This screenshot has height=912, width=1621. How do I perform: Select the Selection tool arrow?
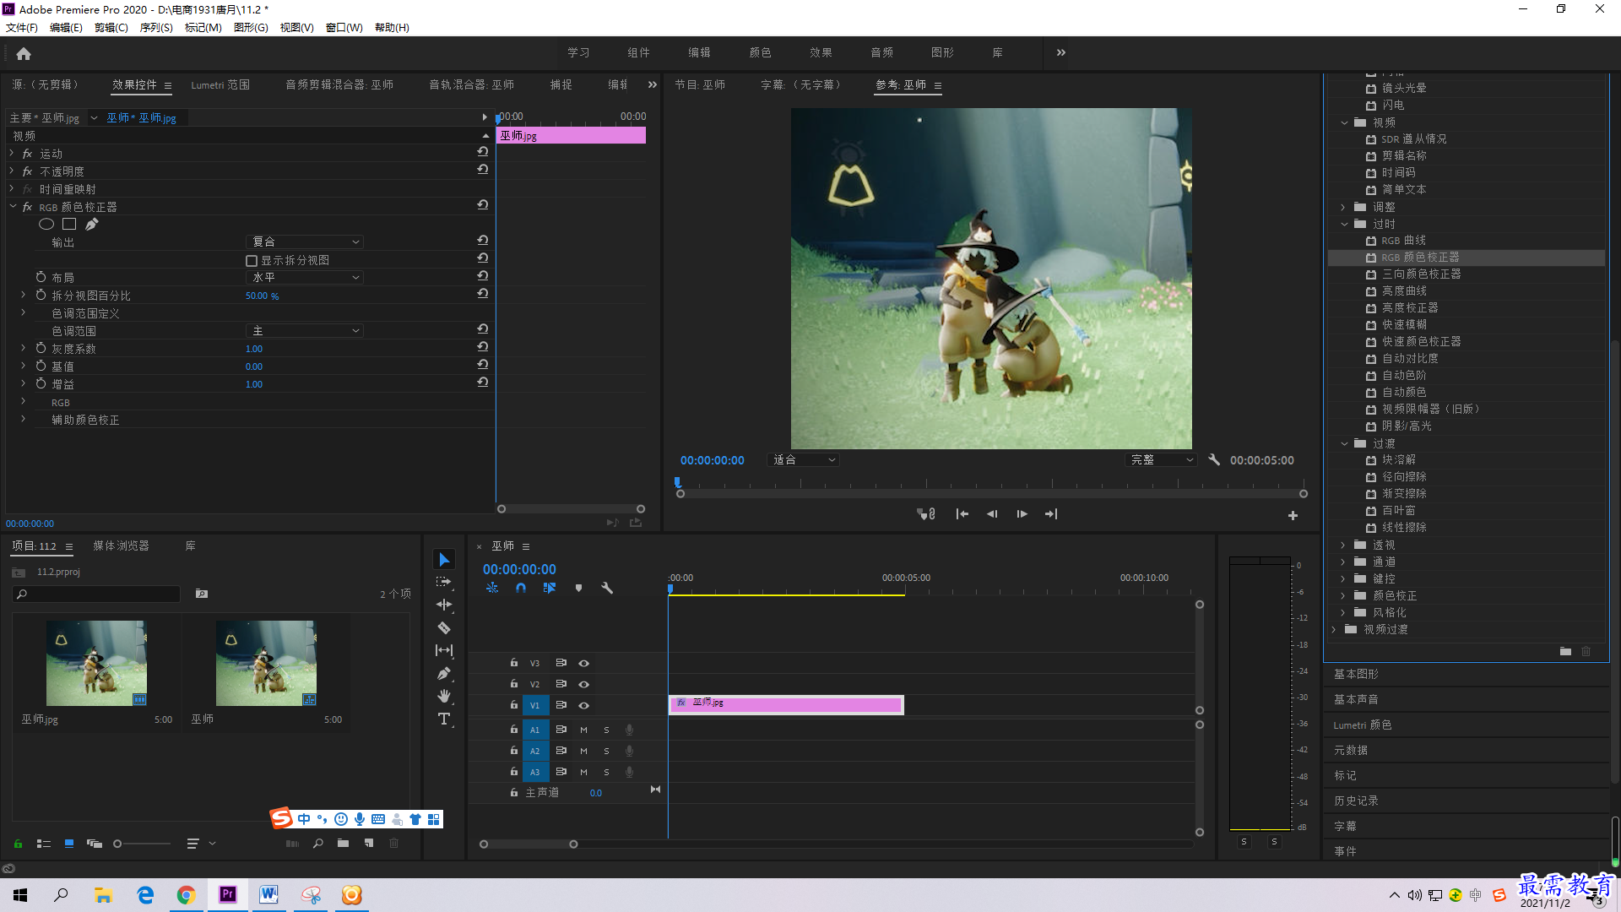pos(444,559)
